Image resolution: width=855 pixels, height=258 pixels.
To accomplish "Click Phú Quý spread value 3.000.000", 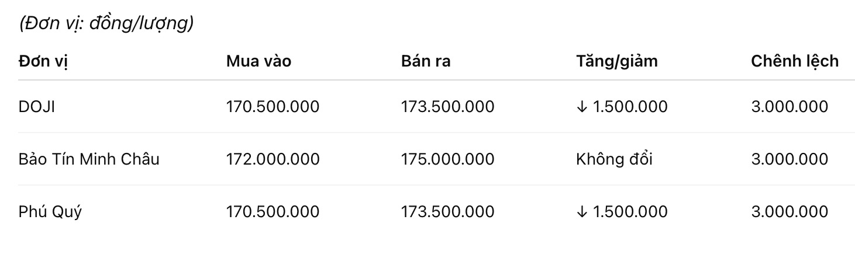I will pyautogui.click(x=789, y=212).
